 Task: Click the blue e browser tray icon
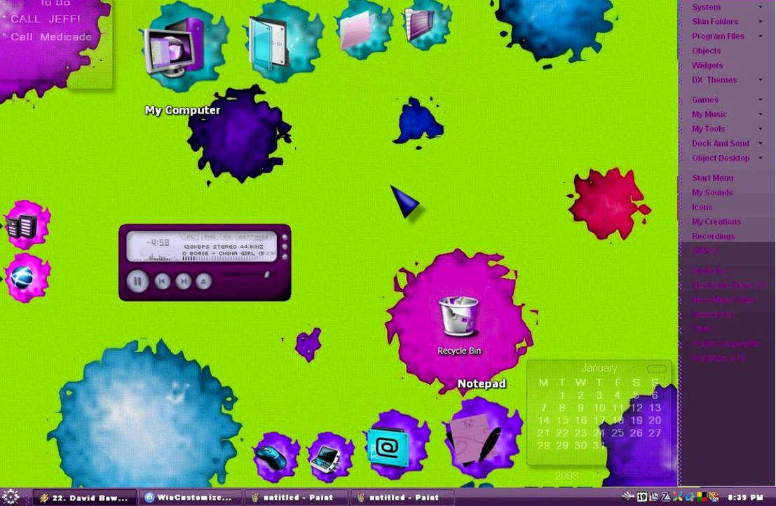tap(689, 497)
